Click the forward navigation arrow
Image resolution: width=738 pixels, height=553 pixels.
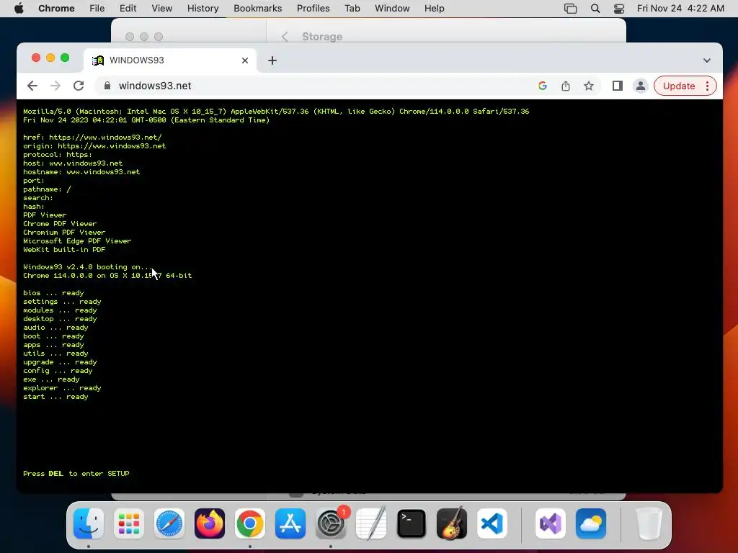tap(55, 86)
